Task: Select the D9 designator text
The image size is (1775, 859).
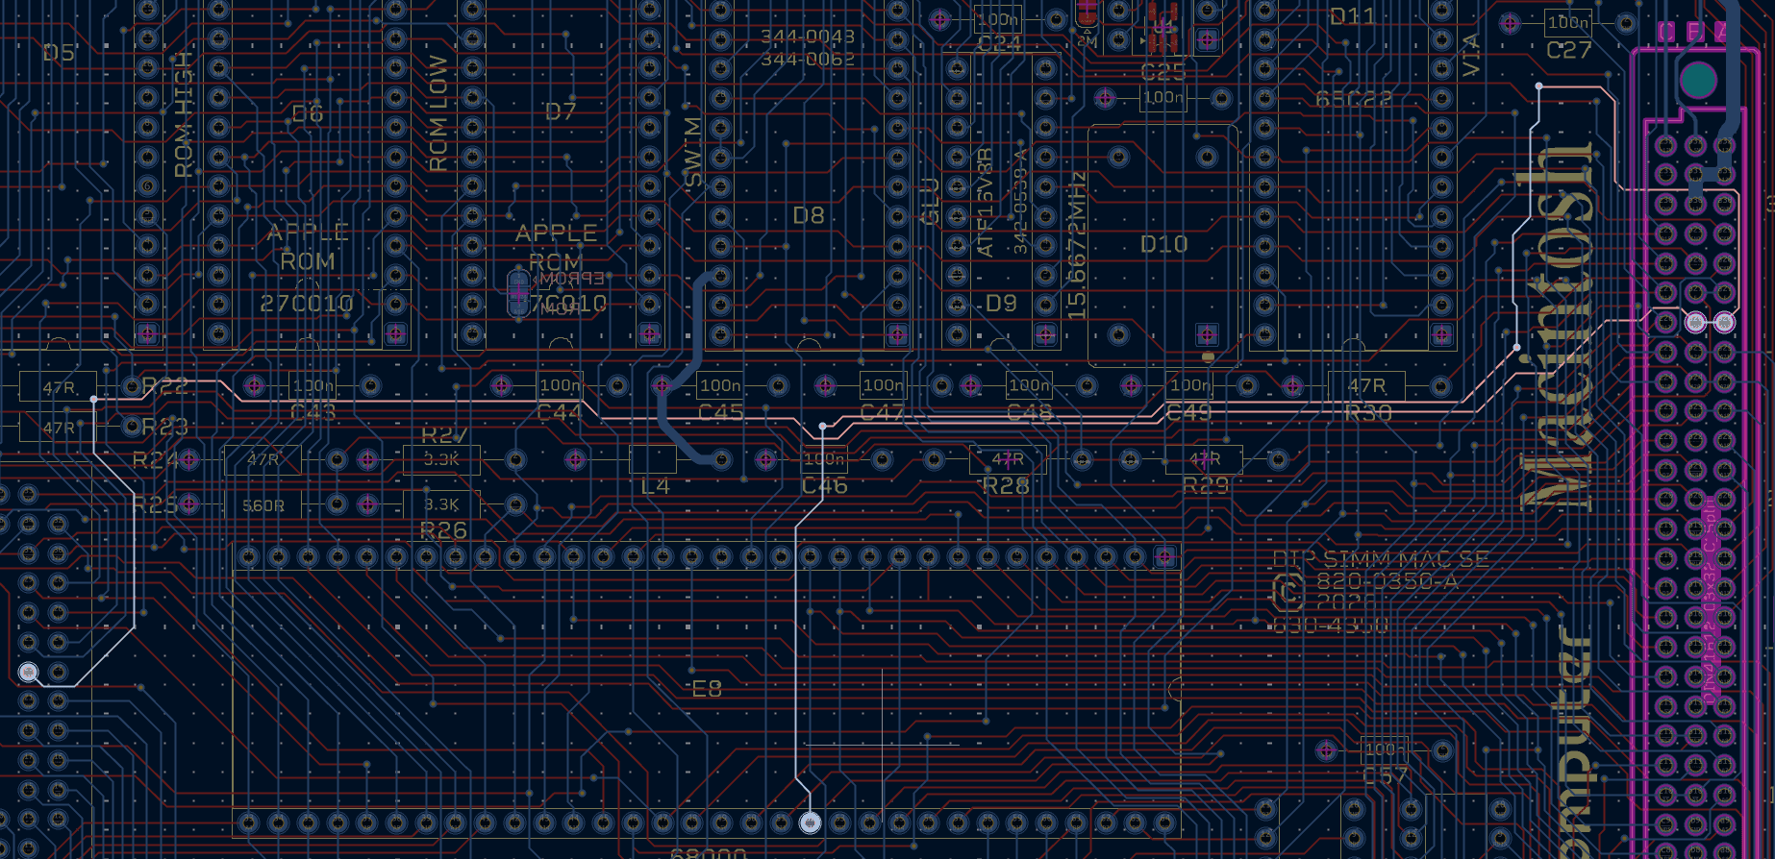Action: click(x=1001, y=304)
